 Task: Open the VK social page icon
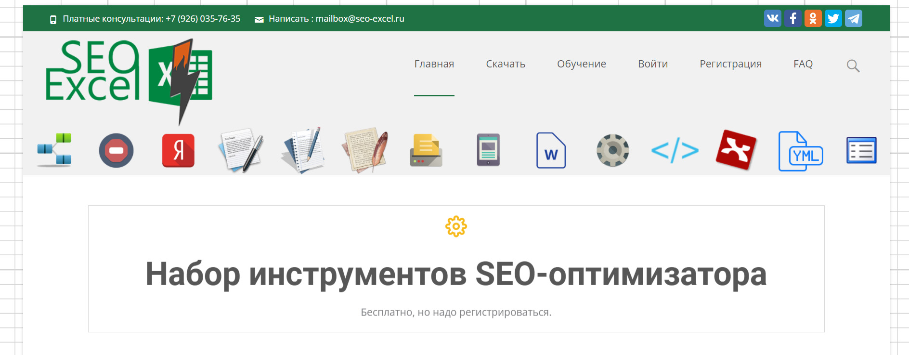click(772, 18)
